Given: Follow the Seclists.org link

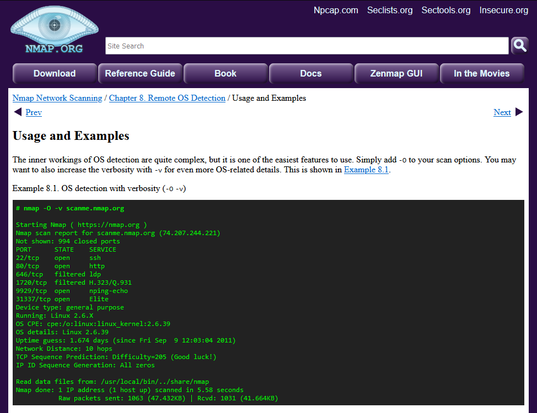Looking at the screenshot, I should pyautogui.click(x=390, y=10).
